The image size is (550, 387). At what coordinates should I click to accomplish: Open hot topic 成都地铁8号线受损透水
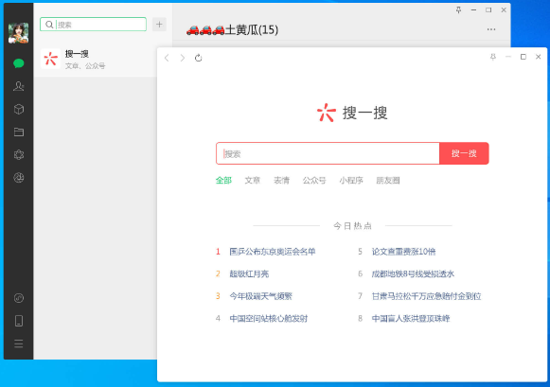pos(413,273)
